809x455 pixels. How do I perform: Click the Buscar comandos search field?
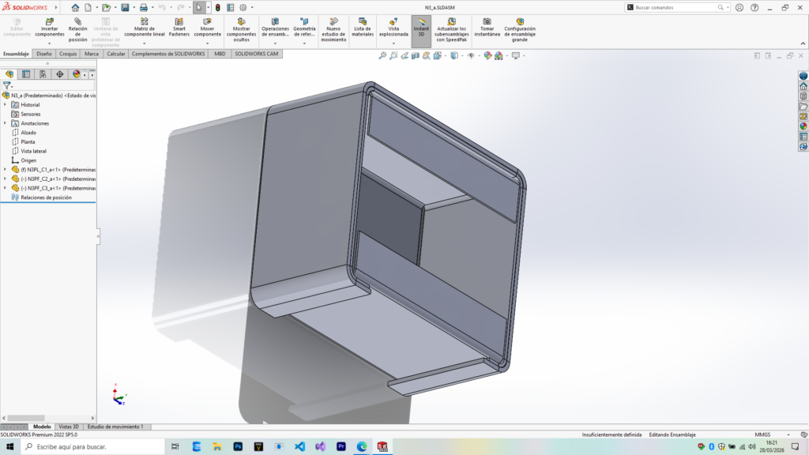(675, 7)
